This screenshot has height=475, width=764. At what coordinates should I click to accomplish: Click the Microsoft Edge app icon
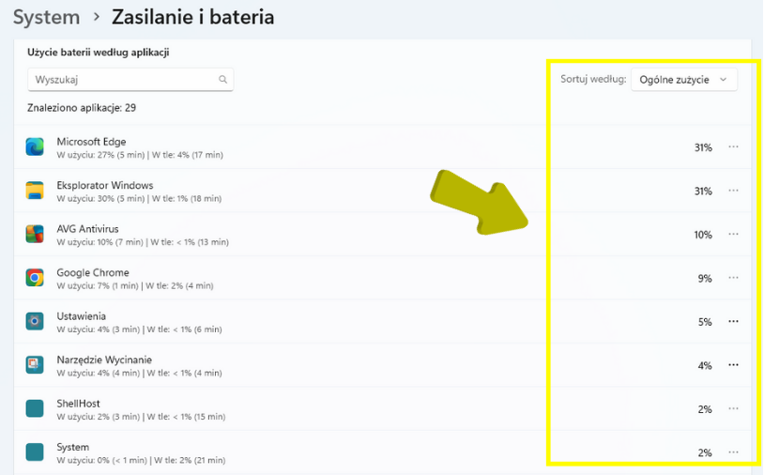click(x=35, y=146)
